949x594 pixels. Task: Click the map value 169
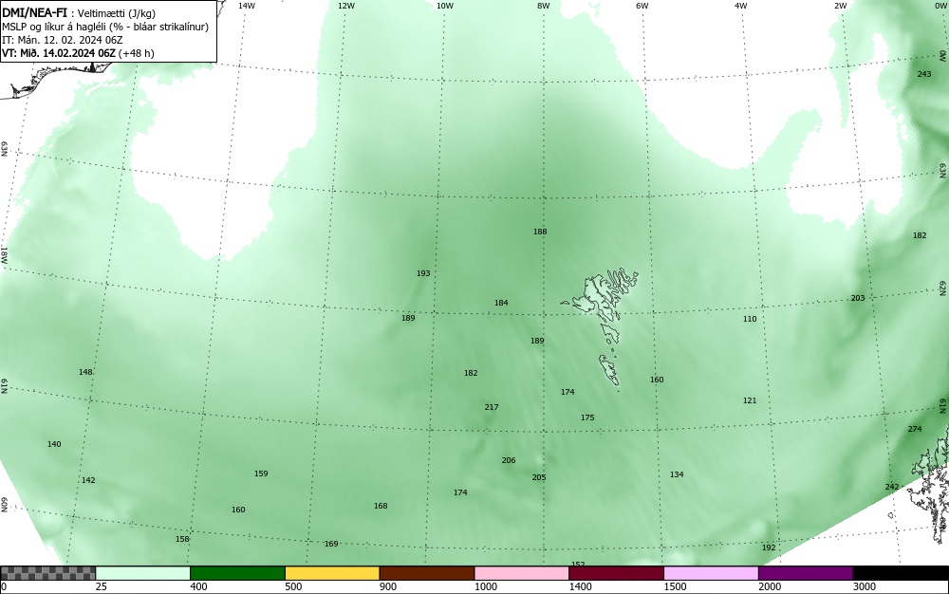pos(331,544)
